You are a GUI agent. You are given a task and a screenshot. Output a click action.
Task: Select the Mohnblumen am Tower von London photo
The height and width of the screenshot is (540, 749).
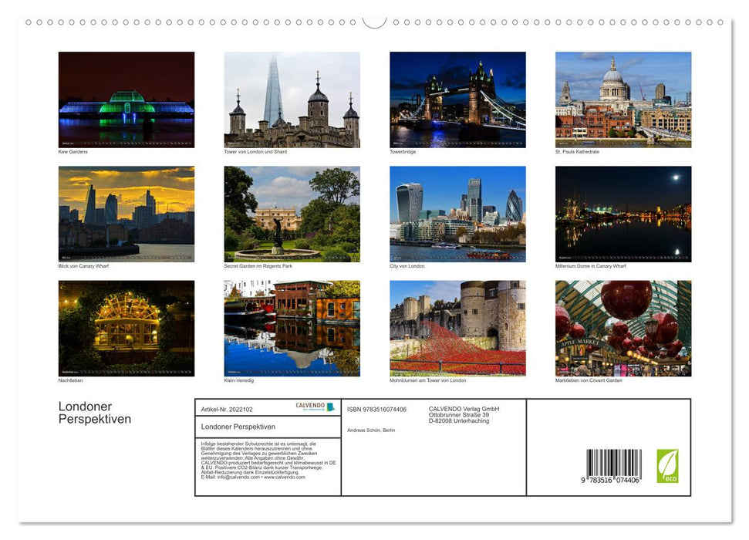click(458, 328)
